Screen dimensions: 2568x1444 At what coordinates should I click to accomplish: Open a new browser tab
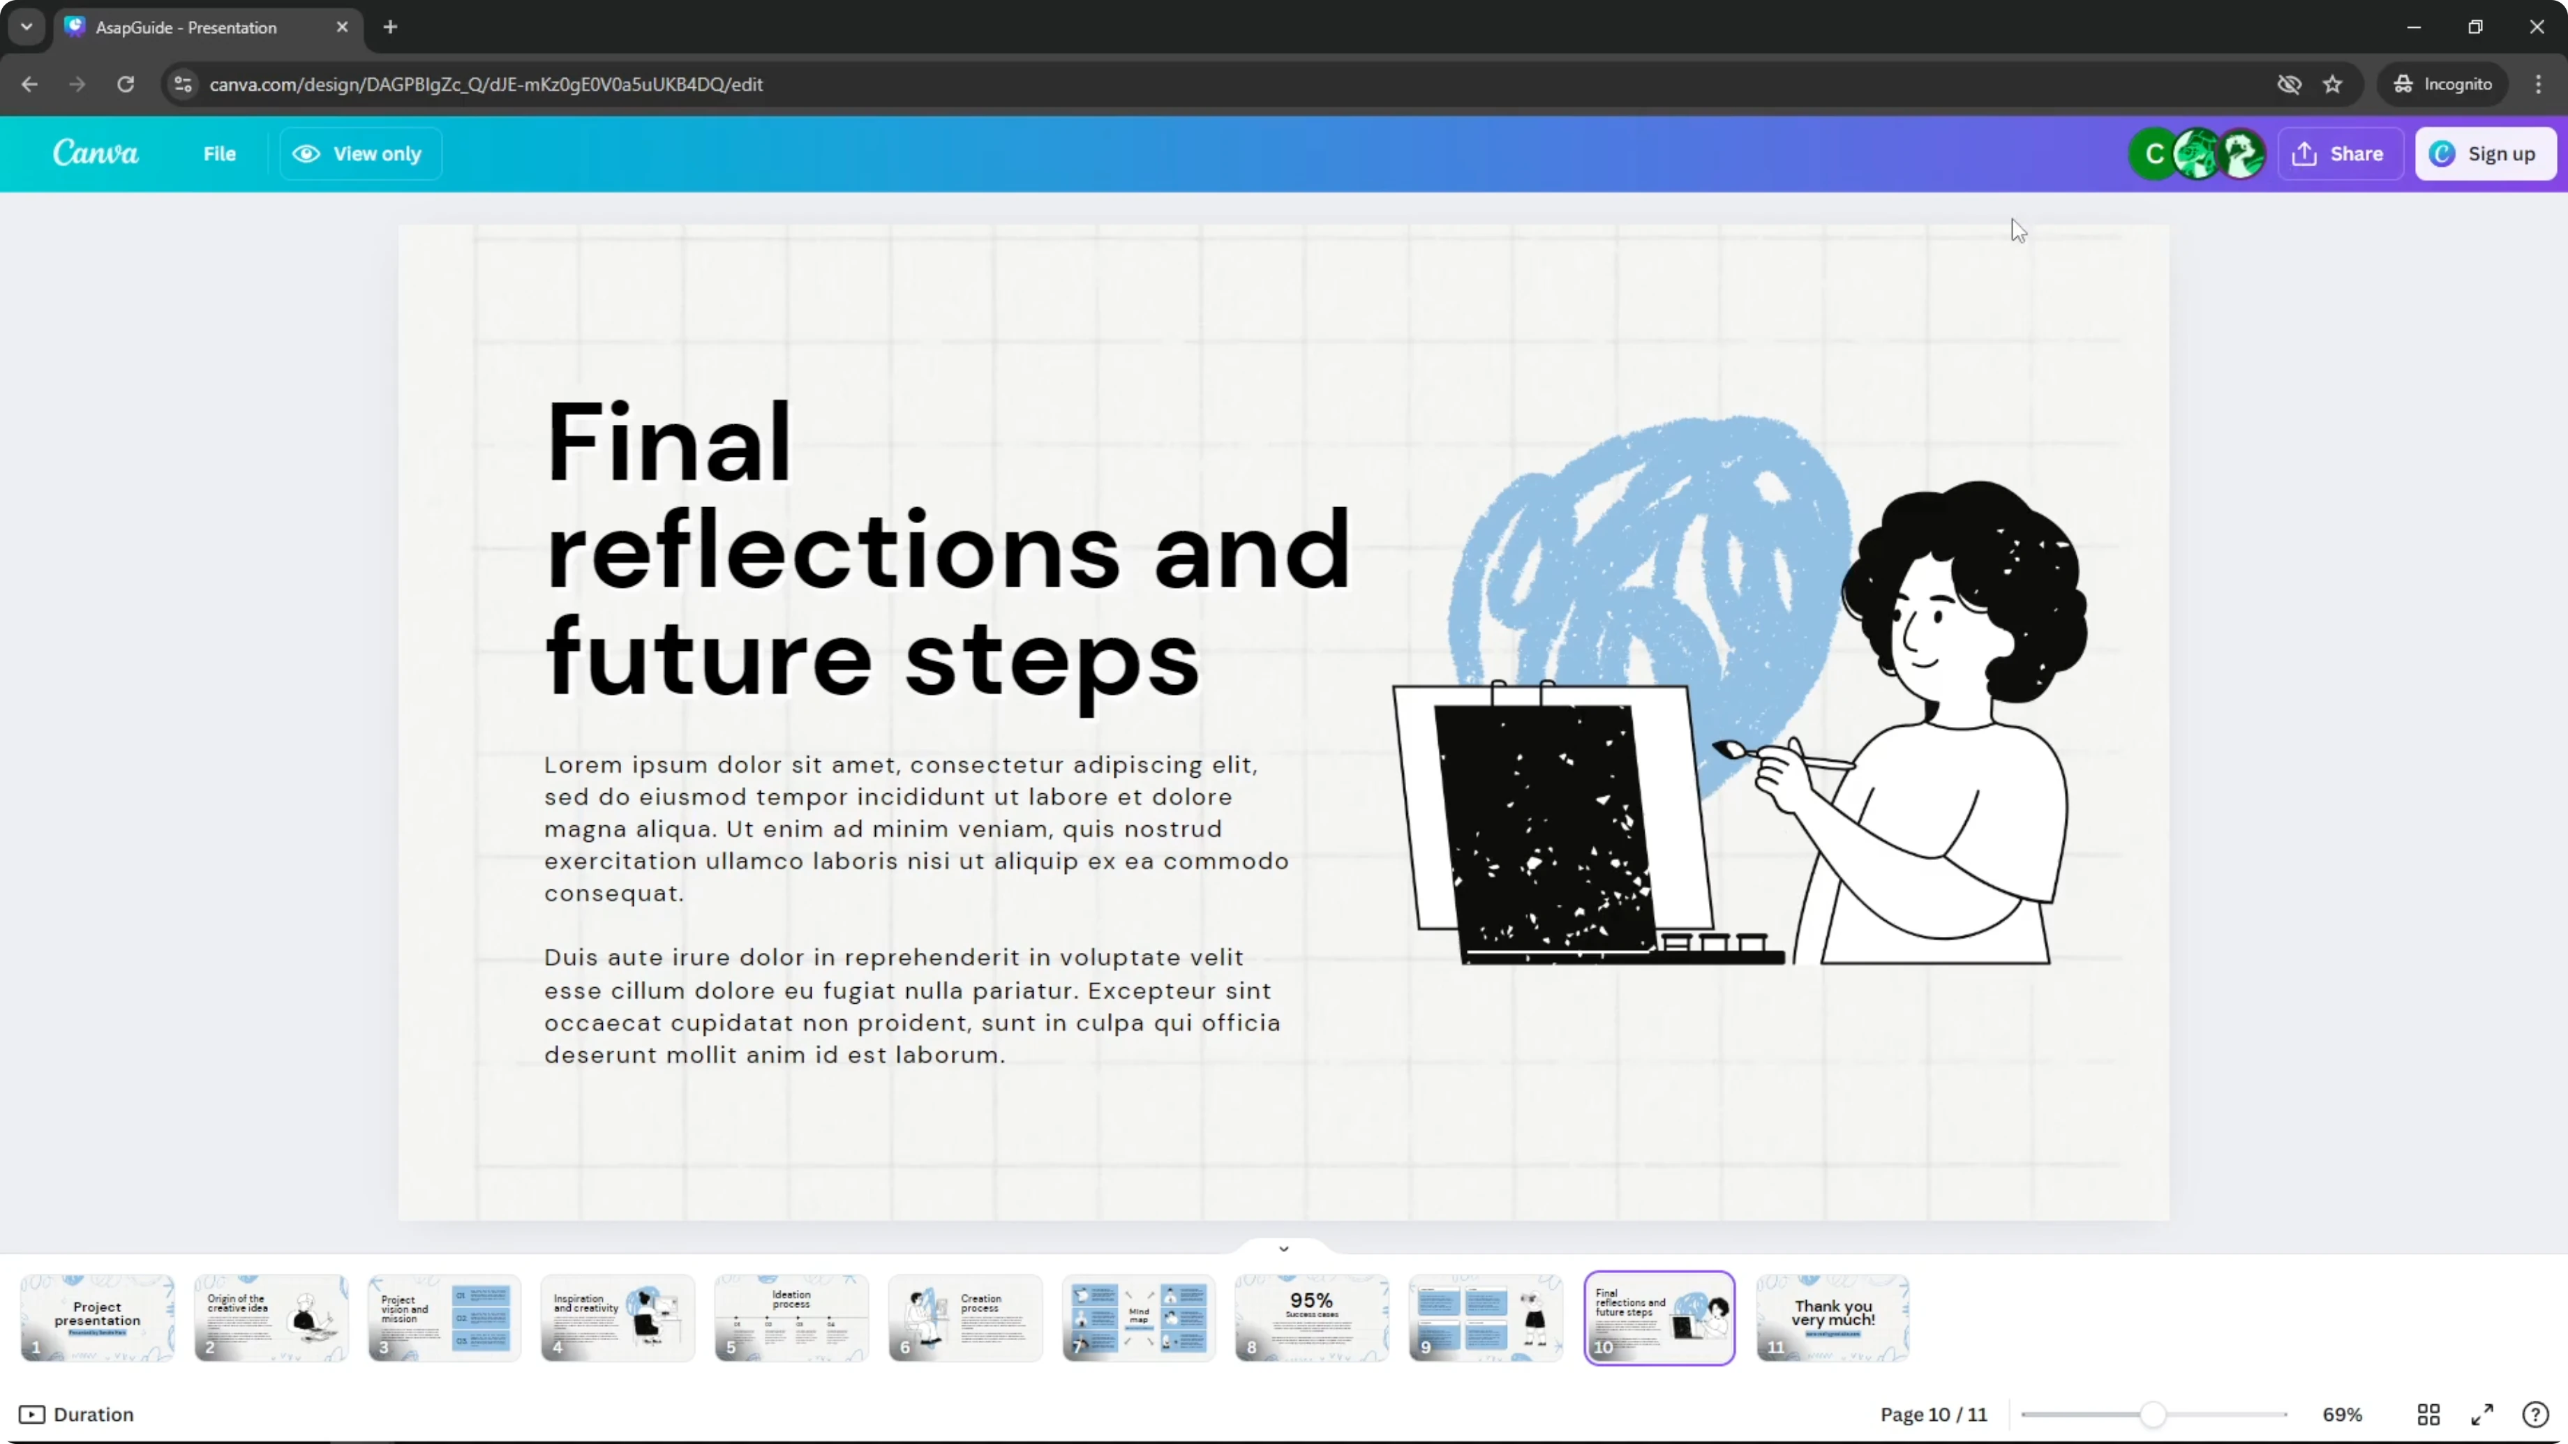click(390, 27)
